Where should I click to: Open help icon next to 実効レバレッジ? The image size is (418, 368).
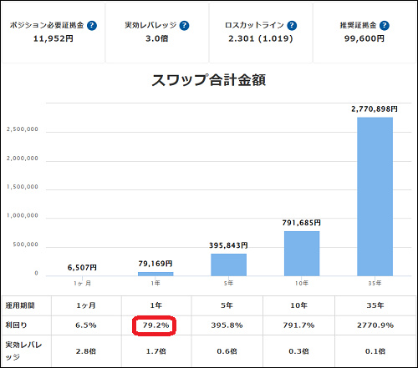[x=184, y=26]
